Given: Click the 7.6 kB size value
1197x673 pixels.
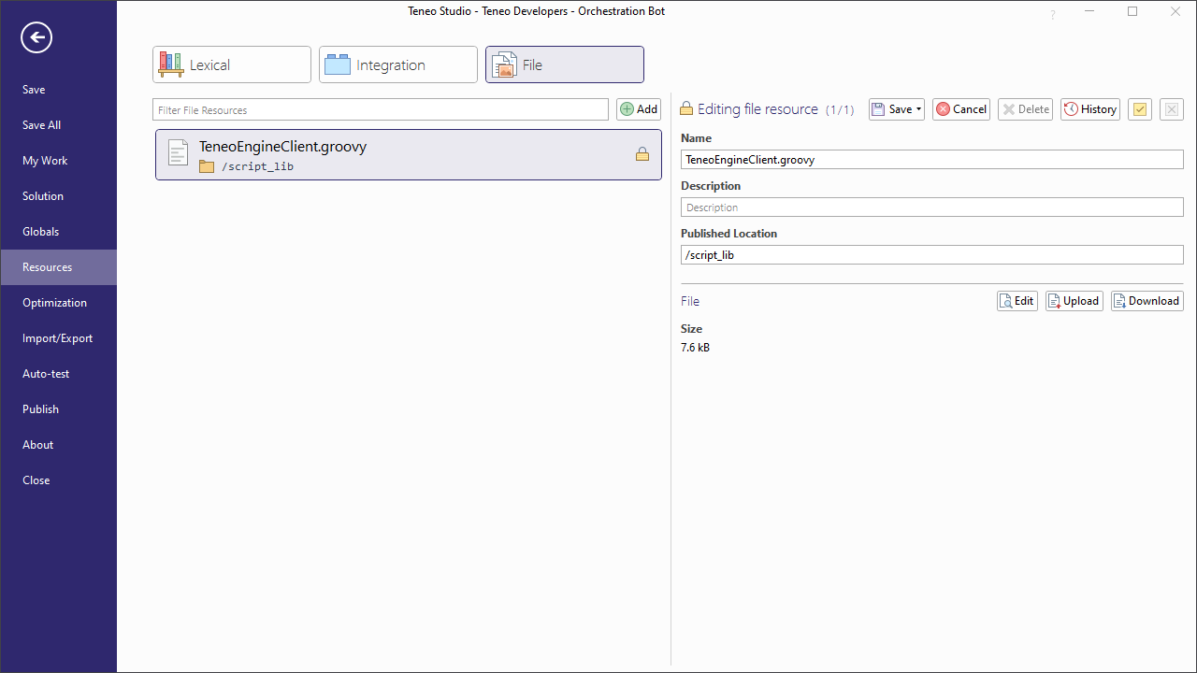Looking at the screenshot, I should tap(695, 348).
